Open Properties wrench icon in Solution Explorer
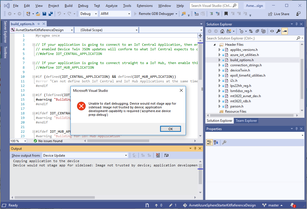Image resolution: width=307 pixels, height=209 pixels. [x=278, y=31]
